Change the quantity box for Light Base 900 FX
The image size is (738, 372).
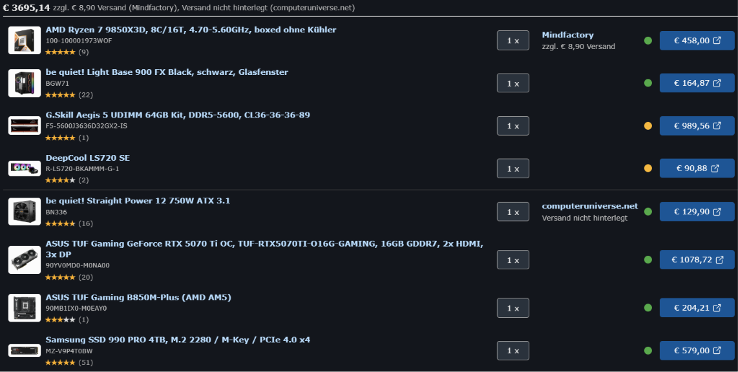tap(513, 83)
